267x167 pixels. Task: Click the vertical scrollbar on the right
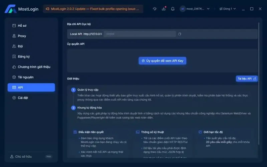point(259,83)
